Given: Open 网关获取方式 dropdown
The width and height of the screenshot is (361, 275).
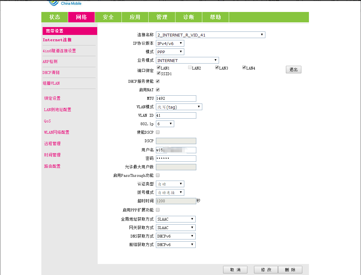Looking at the screenshot, I should tap(176, 228).
